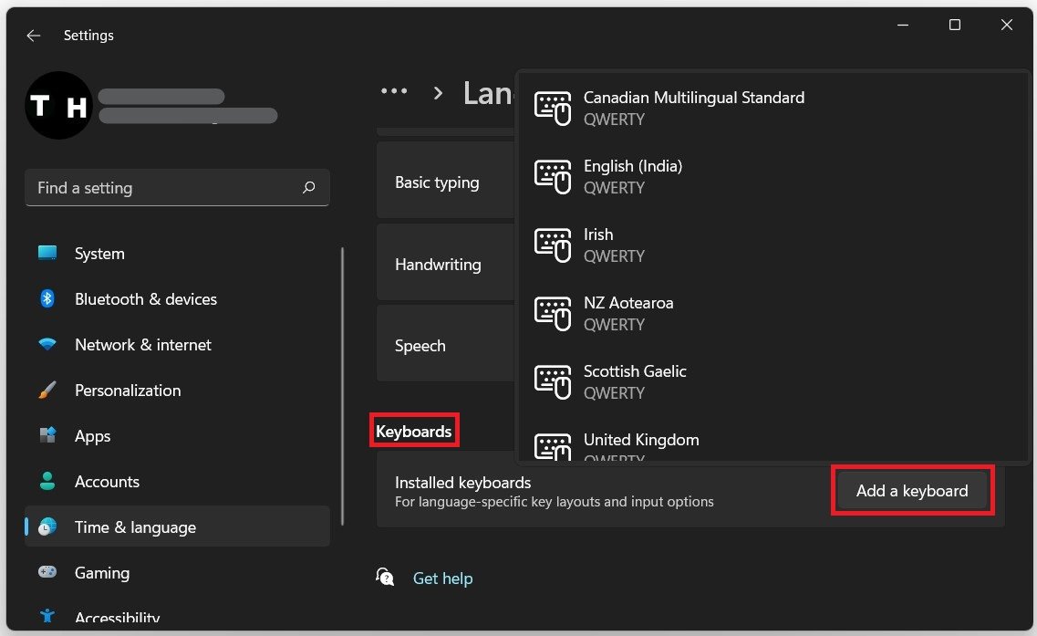Click the System monitor icon

point(47,254)
